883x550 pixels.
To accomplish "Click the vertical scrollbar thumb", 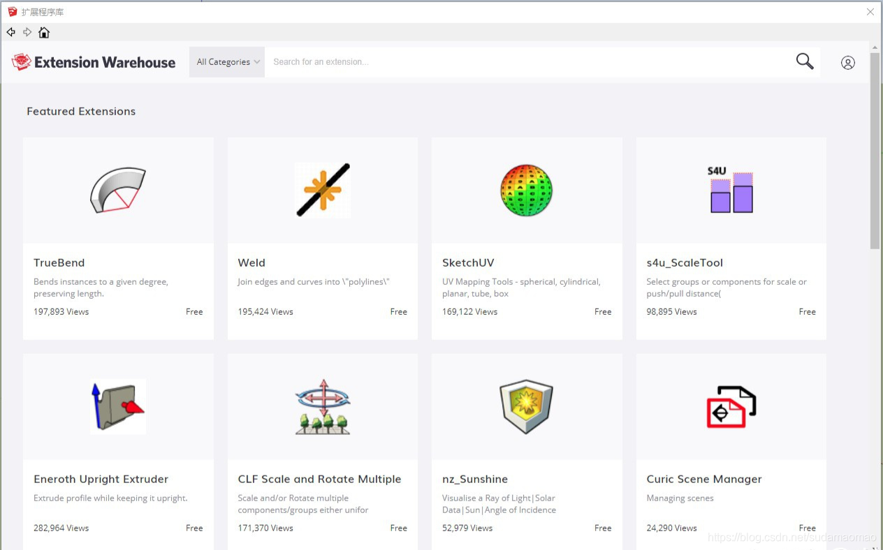I will coord(875,150).
